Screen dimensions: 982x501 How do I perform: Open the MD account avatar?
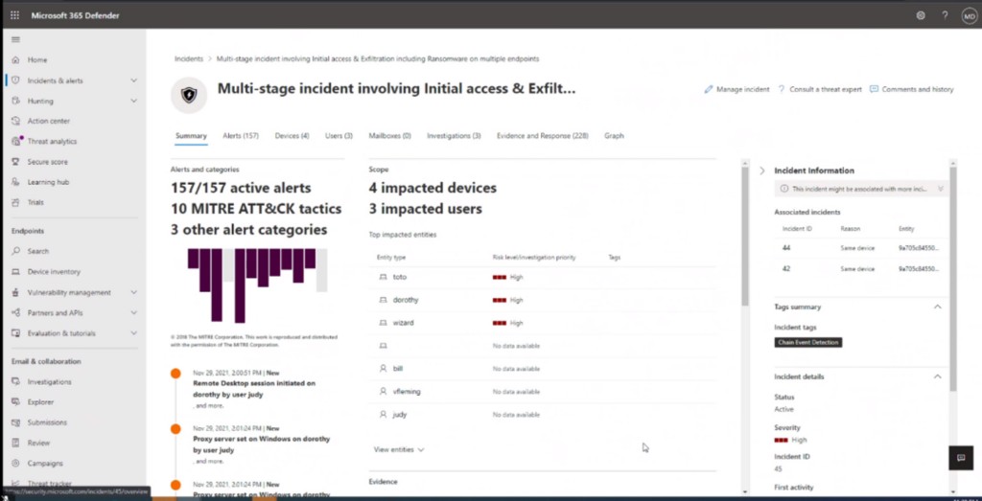click(x=970, y=16)
